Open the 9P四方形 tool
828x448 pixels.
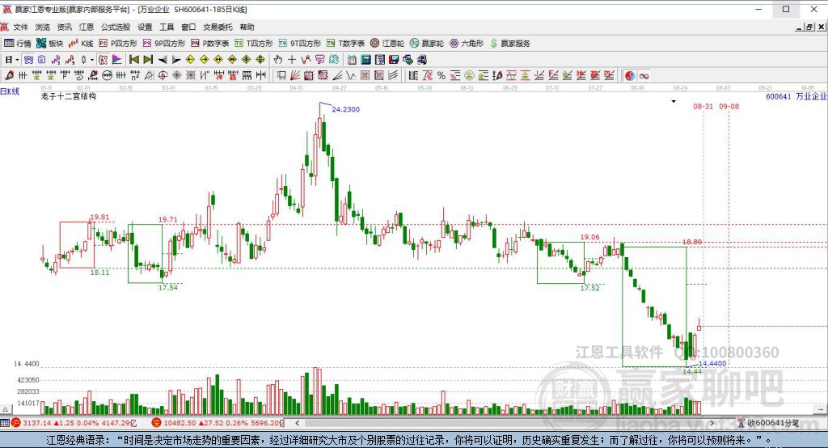(x=163, y=44)
